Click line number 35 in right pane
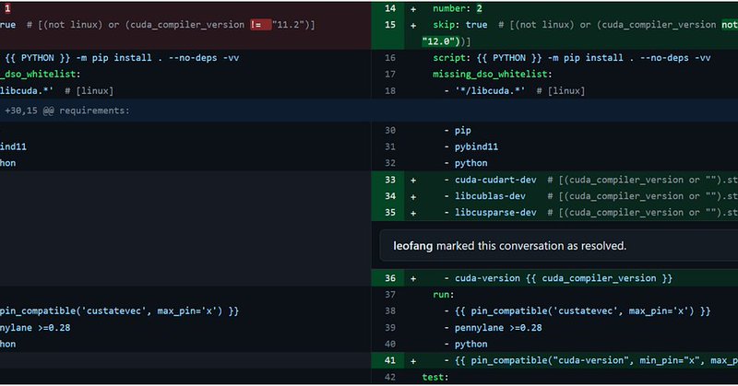Image resolution: width=738 pixels, height=386 pixels. point(390,213)
